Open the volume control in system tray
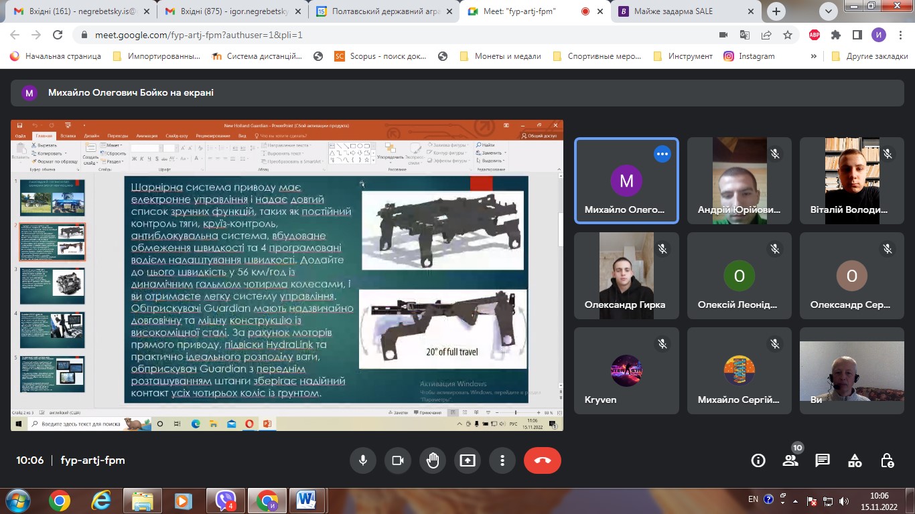Screen dimensions: 915x514 843,500
